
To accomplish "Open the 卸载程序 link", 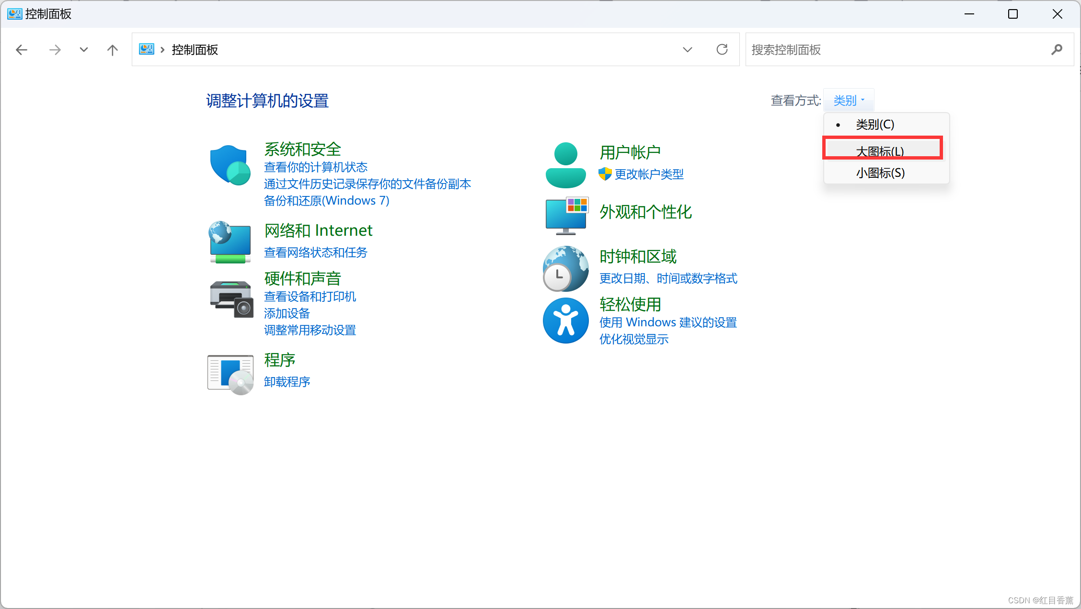I will [287, 382].
